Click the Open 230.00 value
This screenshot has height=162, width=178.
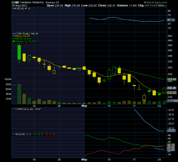click(x=55, y=5)
